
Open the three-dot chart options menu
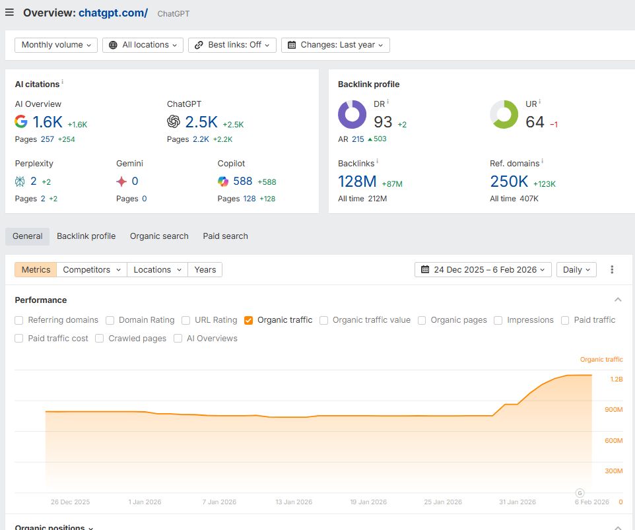pyautogui.click(x=612, y=270)
